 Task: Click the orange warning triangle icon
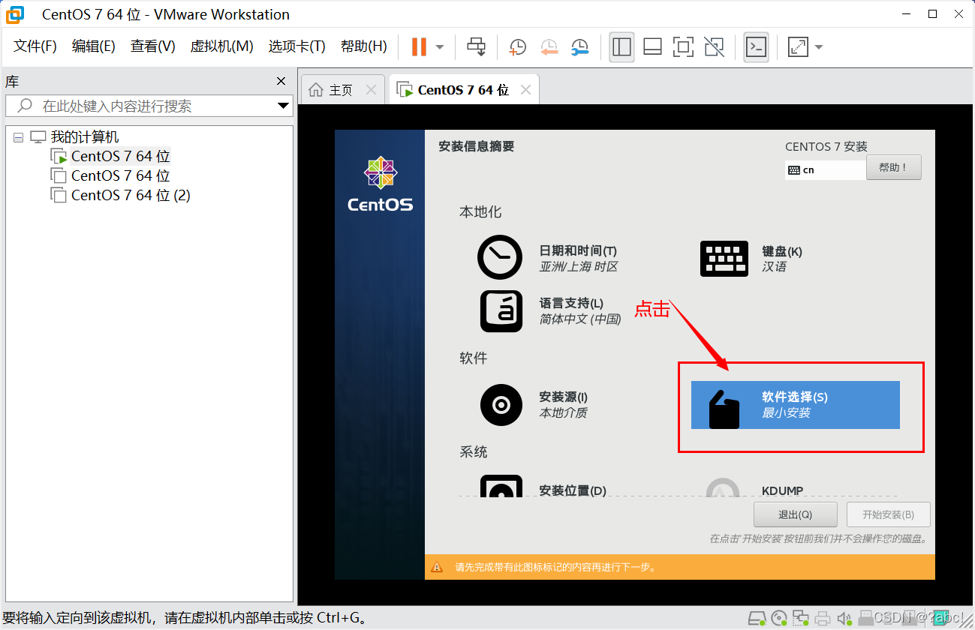tap(437, 568)
